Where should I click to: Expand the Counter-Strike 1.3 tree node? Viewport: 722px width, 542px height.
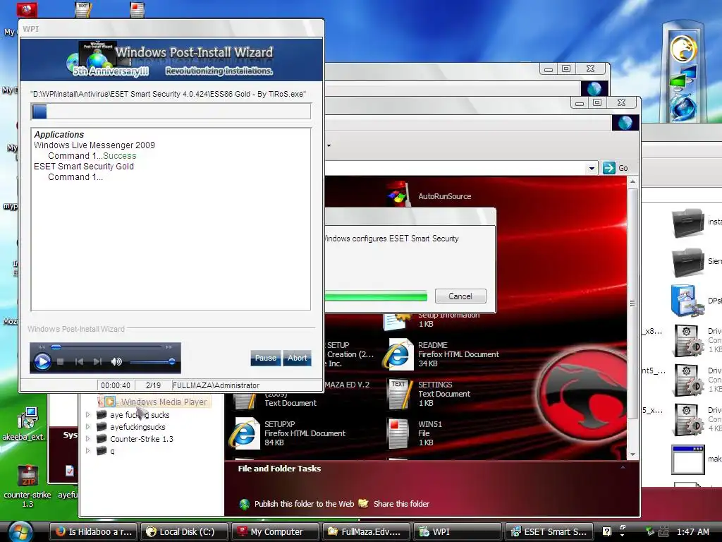[88, 439]
